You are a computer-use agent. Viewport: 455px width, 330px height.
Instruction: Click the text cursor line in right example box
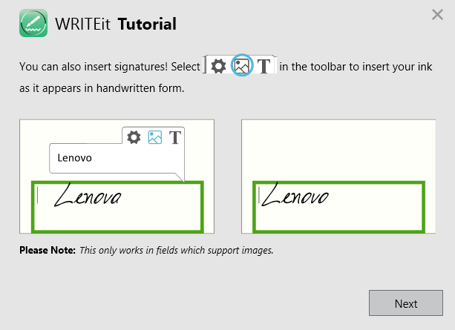[x=258, y=195]
